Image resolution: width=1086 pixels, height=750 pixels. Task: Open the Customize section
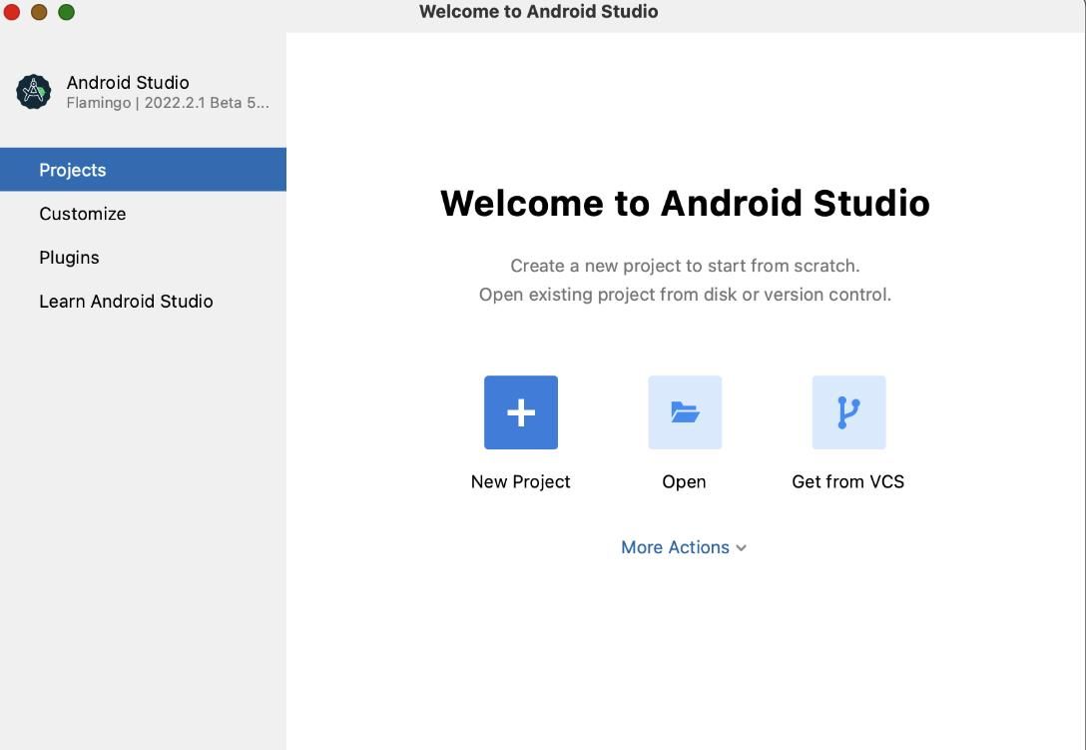click(82, 213)
